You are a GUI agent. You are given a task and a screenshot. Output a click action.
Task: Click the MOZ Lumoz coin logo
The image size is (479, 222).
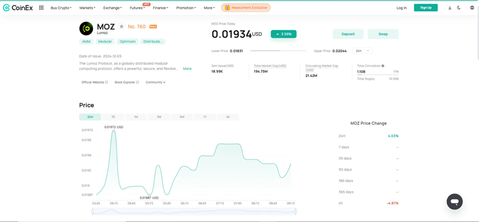[86, 29]
